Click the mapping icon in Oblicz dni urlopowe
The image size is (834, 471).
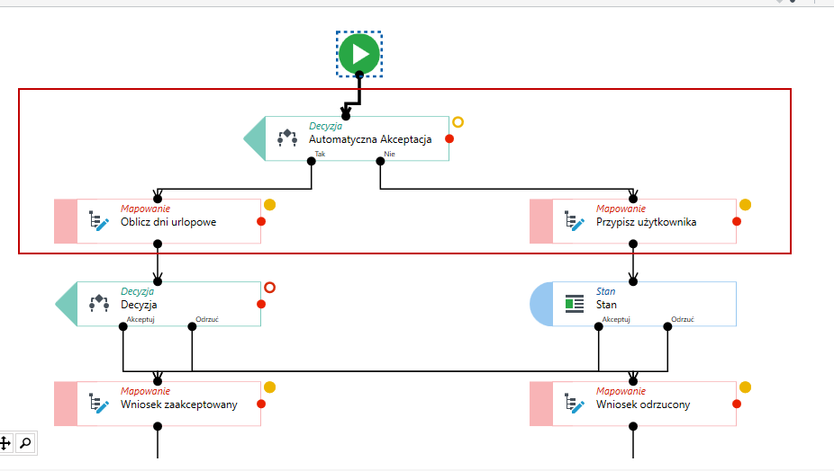pyautogui.click(x=99, y=221)
